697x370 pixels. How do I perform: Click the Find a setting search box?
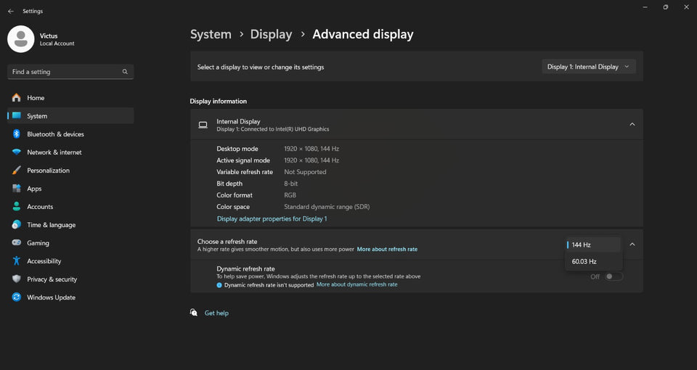pos(70,72)
